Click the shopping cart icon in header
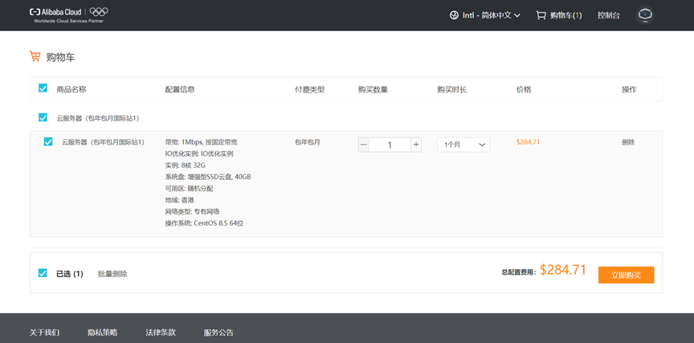 pos(541,15)
